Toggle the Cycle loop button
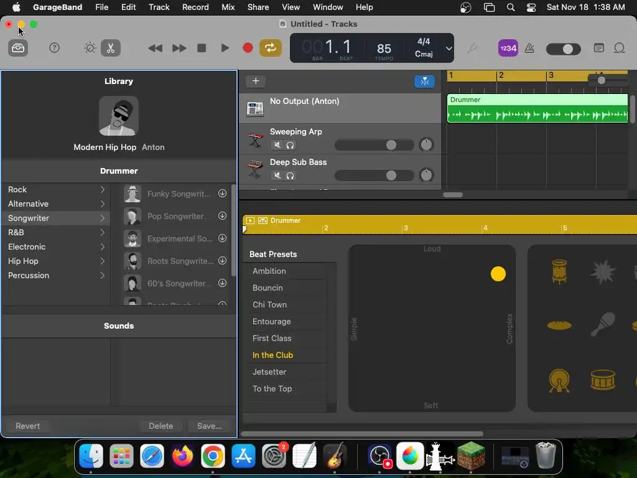The width and height of the screenshot is (637, 478). [270, 48]
